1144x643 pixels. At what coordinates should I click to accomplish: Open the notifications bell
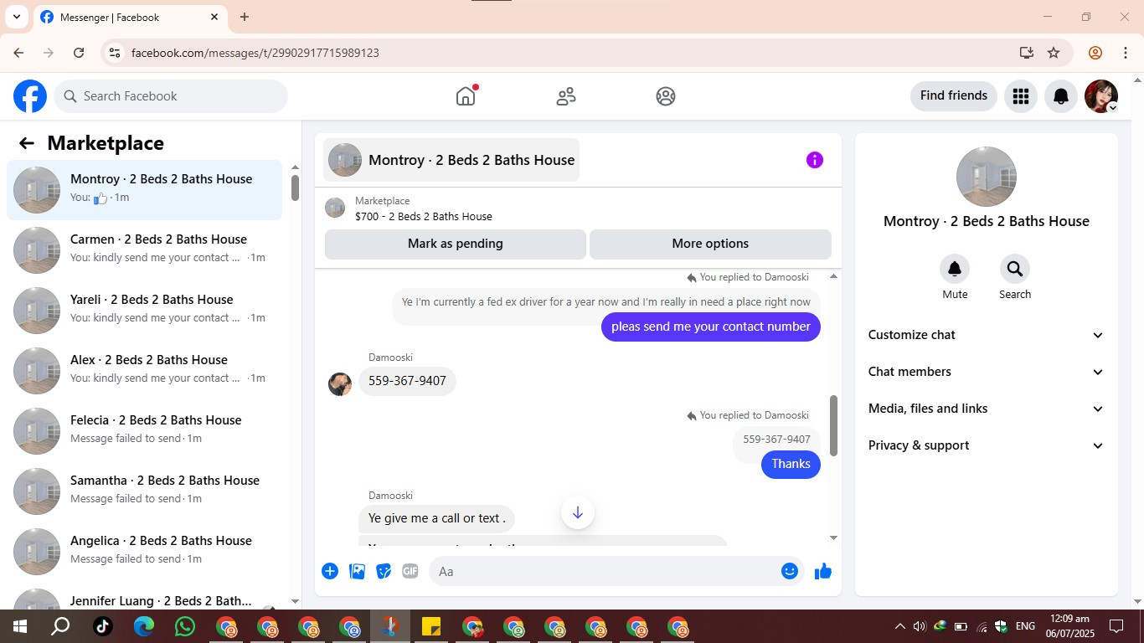tap(1061, 96)
